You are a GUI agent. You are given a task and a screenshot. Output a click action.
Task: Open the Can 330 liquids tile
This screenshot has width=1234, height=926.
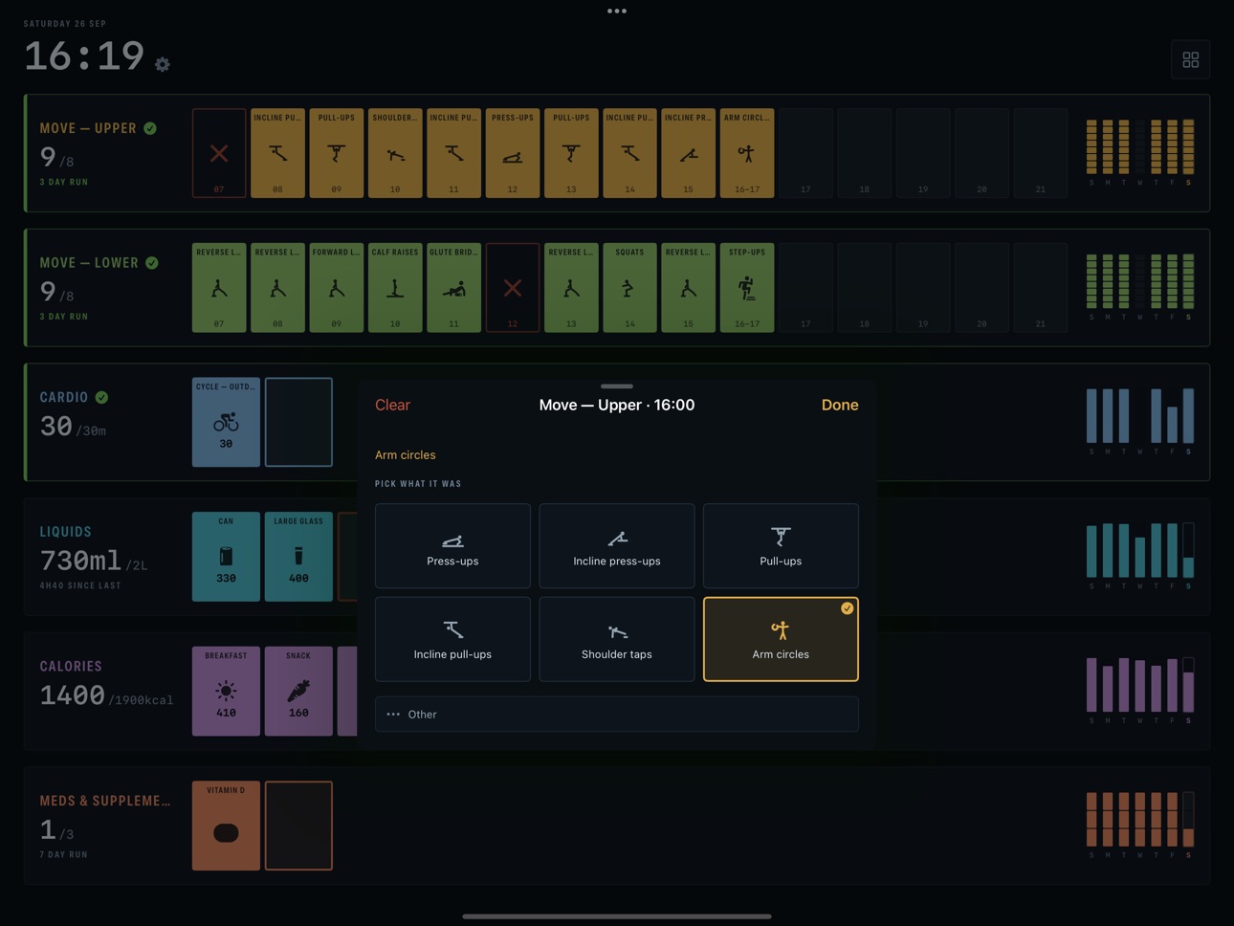coord(226,557)
